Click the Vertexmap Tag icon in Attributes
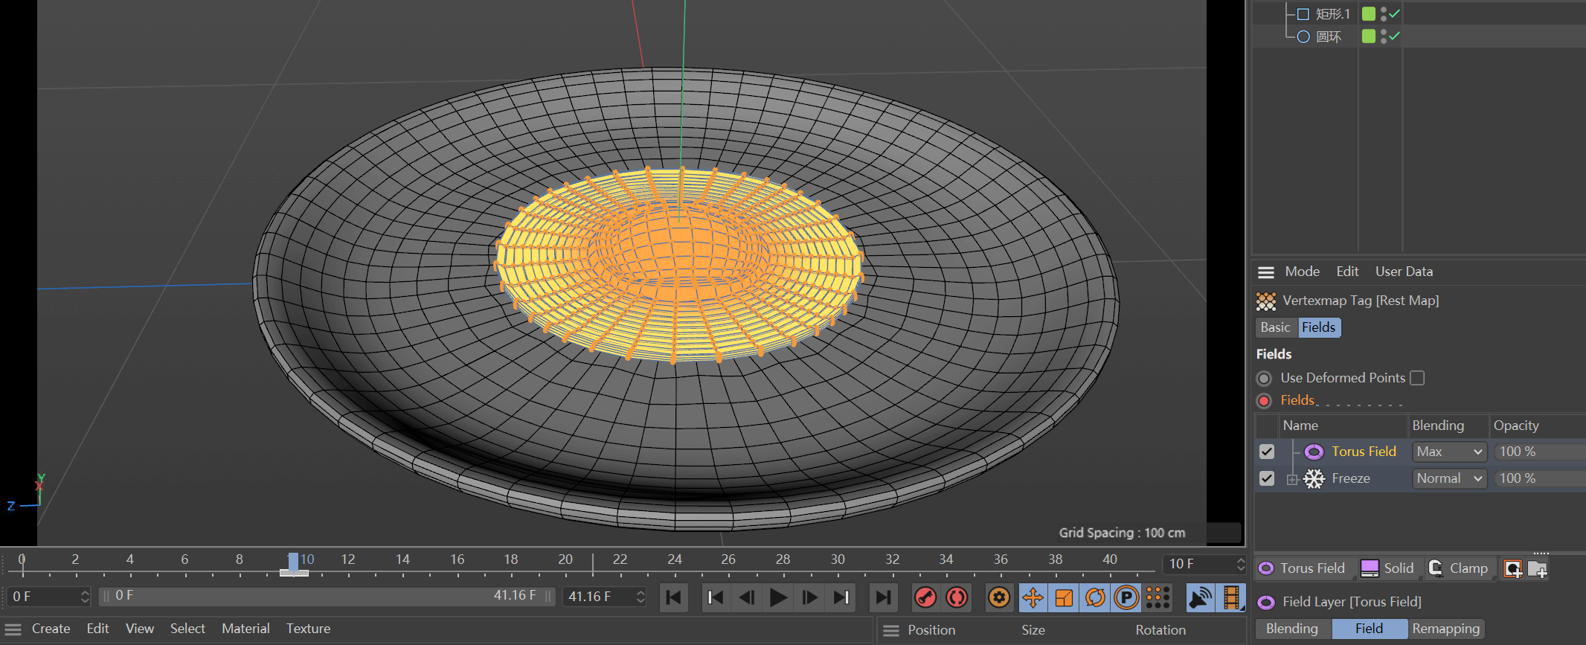This screenshot has height=645, width=1586. (x=1266, y=301)
